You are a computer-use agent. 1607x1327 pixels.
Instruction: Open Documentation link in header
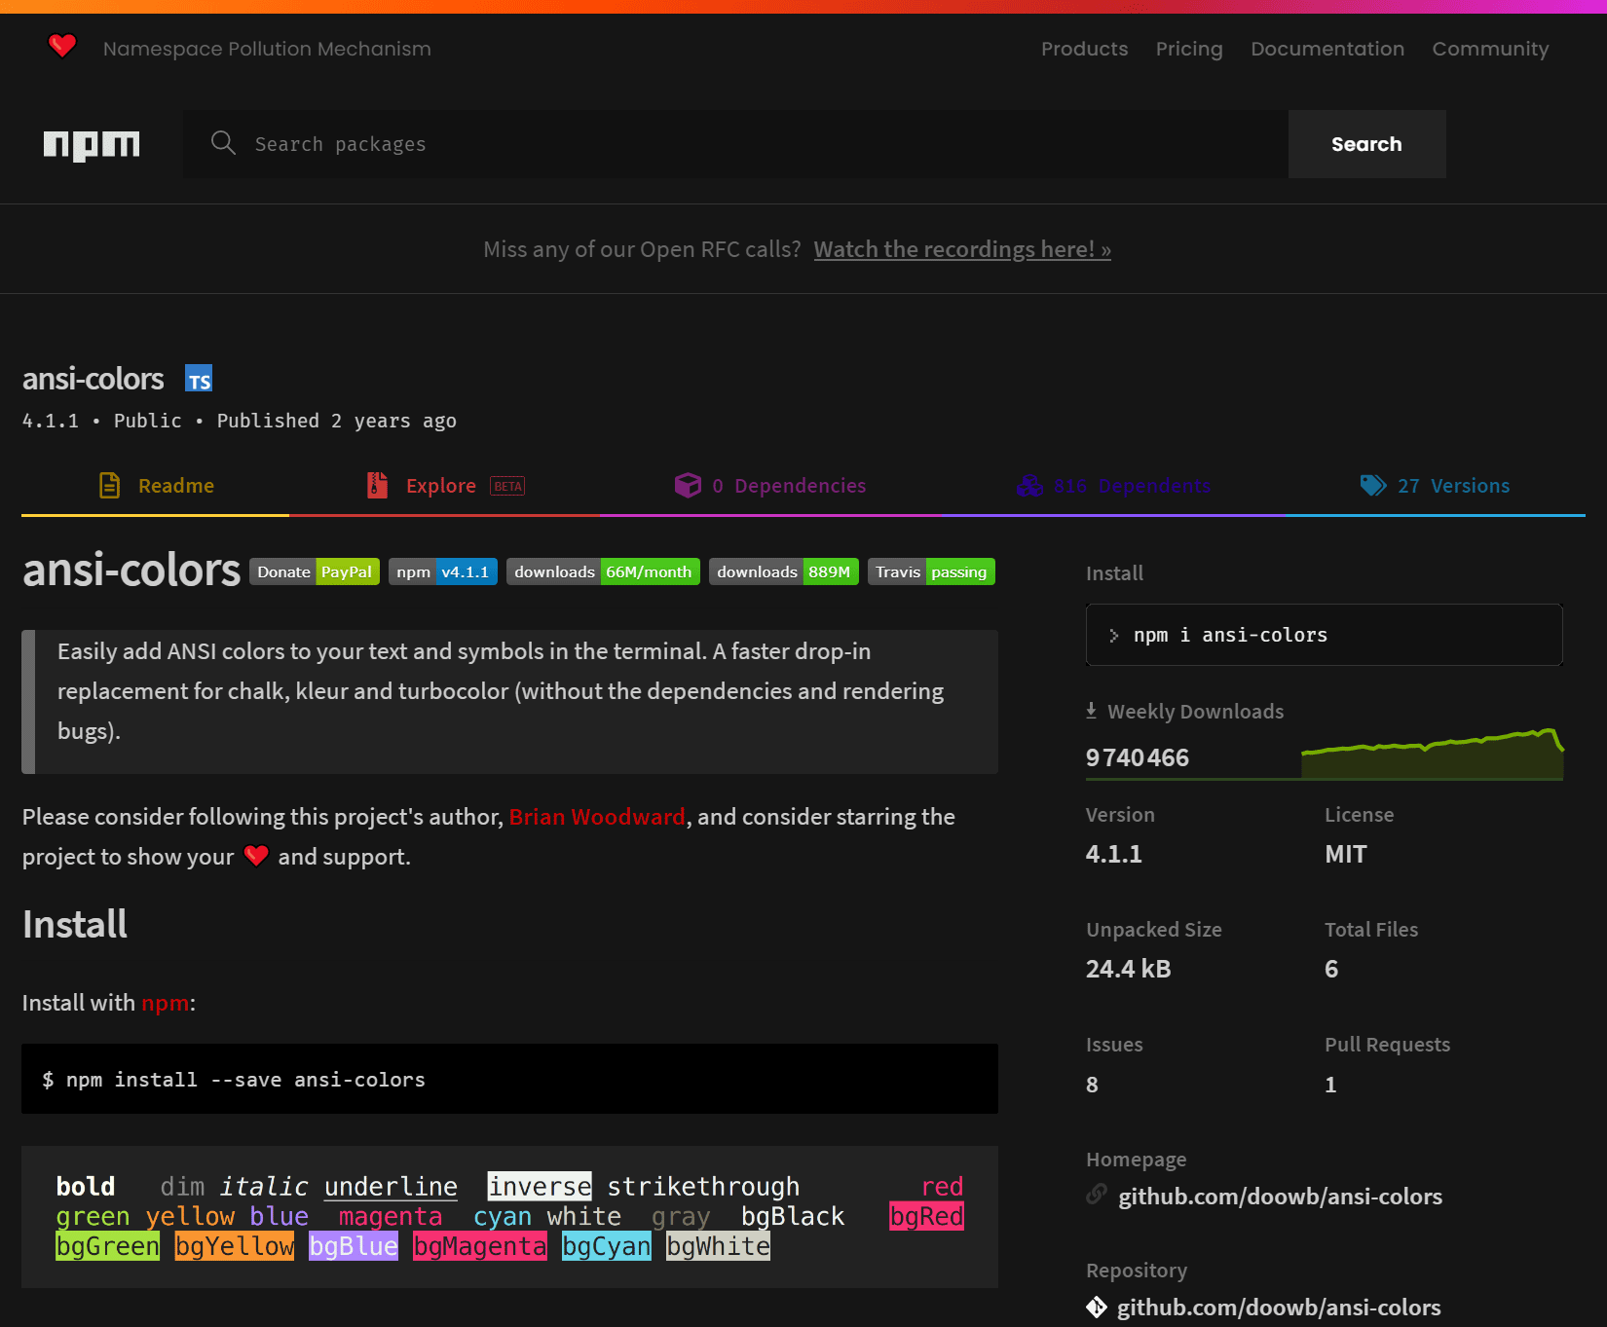pyautogui.click(x=1327, y=49)
